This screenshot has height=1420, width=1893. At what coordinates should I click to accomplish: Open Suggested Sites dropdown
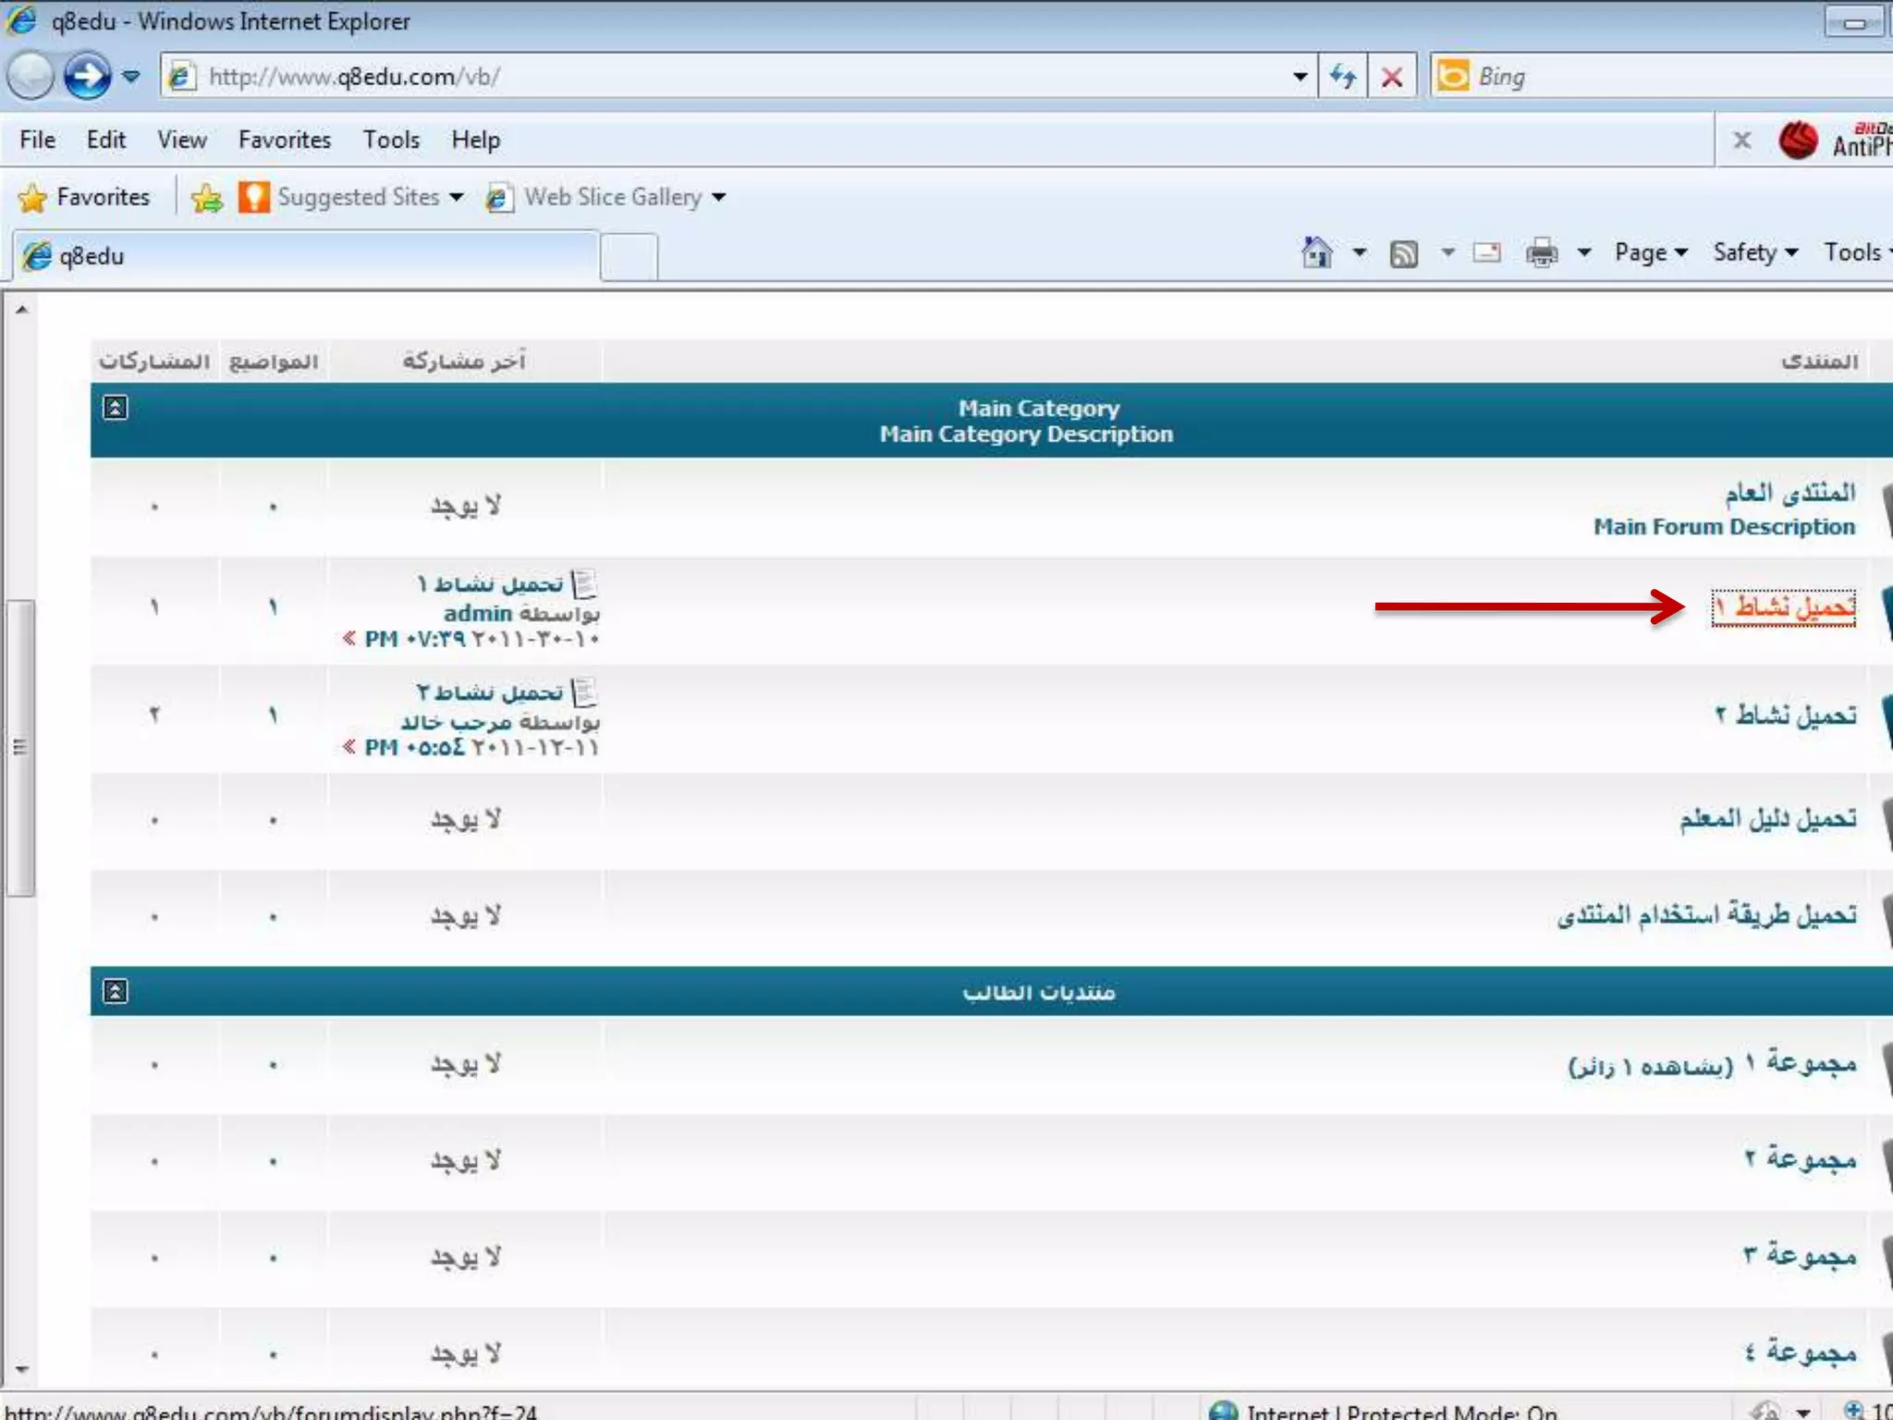[351, 197]
